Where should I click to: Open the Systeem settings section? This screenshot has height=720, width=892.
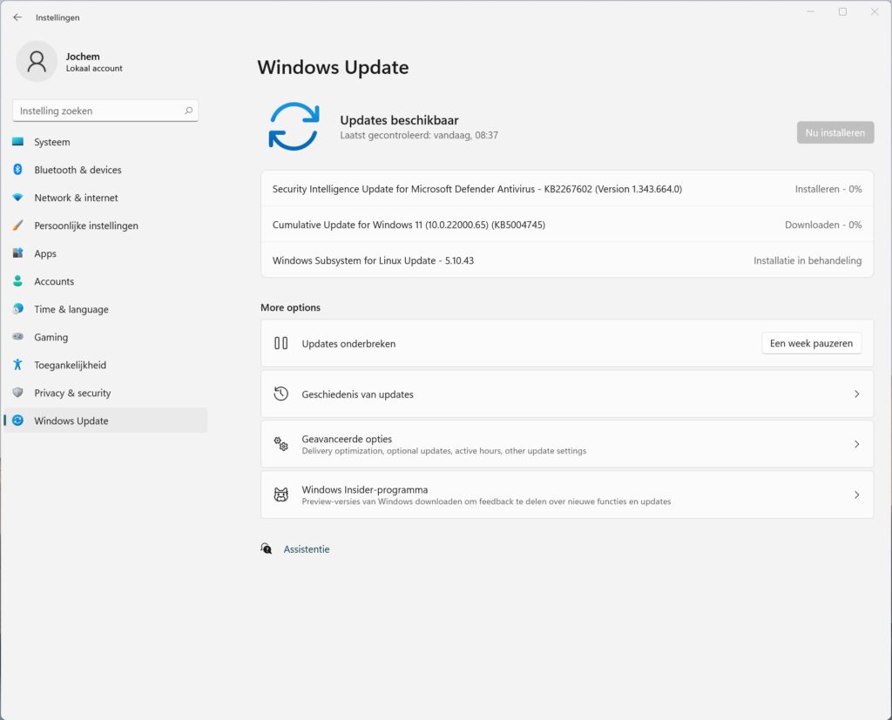(52, 142)
